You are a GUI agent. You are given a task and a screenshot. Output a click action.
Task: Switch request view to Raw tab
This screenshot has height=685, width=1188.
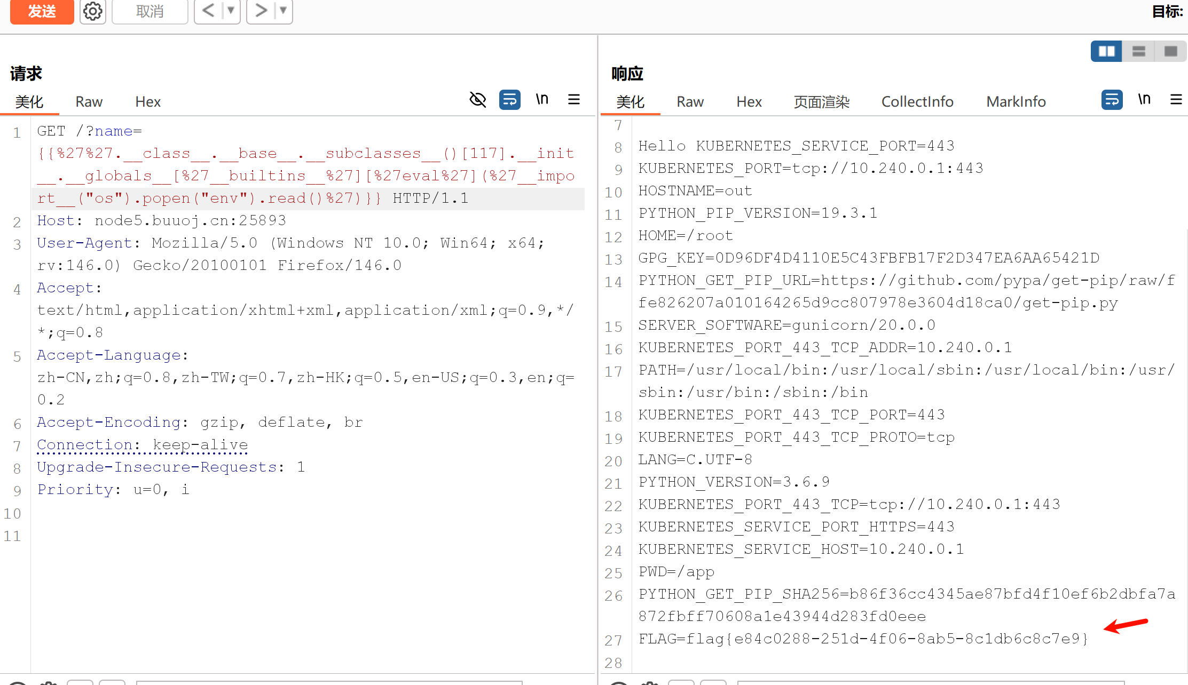(89, 102)
